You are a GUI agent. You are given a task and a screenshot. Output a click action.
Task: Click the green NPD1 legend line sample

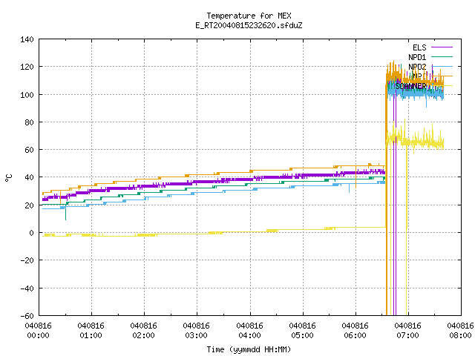[442, 56]
